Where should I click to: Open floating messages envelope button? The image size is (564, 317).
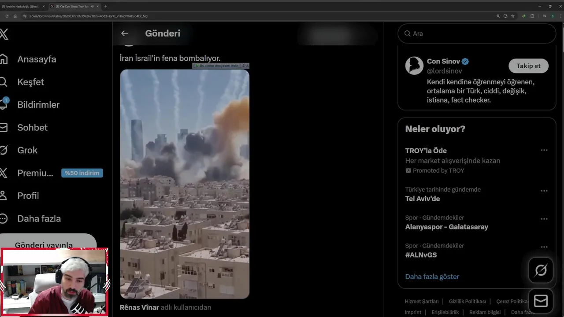coord(541,301)
